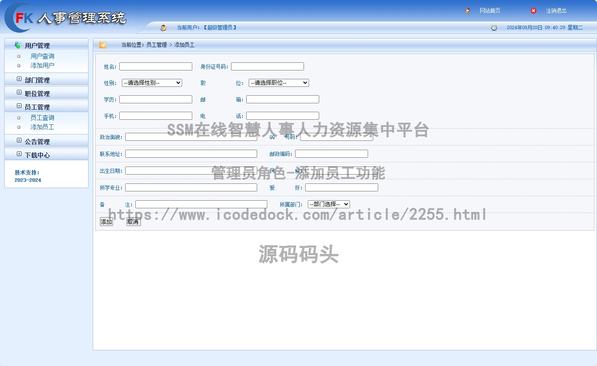Focus the 备注 input field
This screenshot has height=366, width=597.
(x=201, y=204)
